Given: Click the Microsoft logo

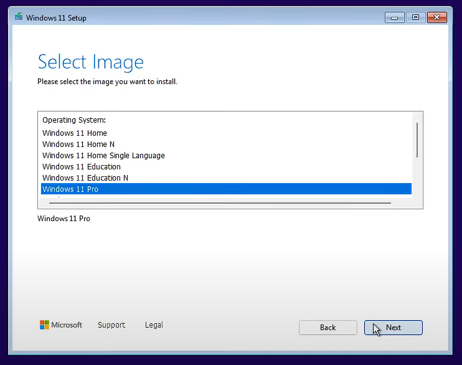Looking at the screenshot, I should click(x=60, y=325).
